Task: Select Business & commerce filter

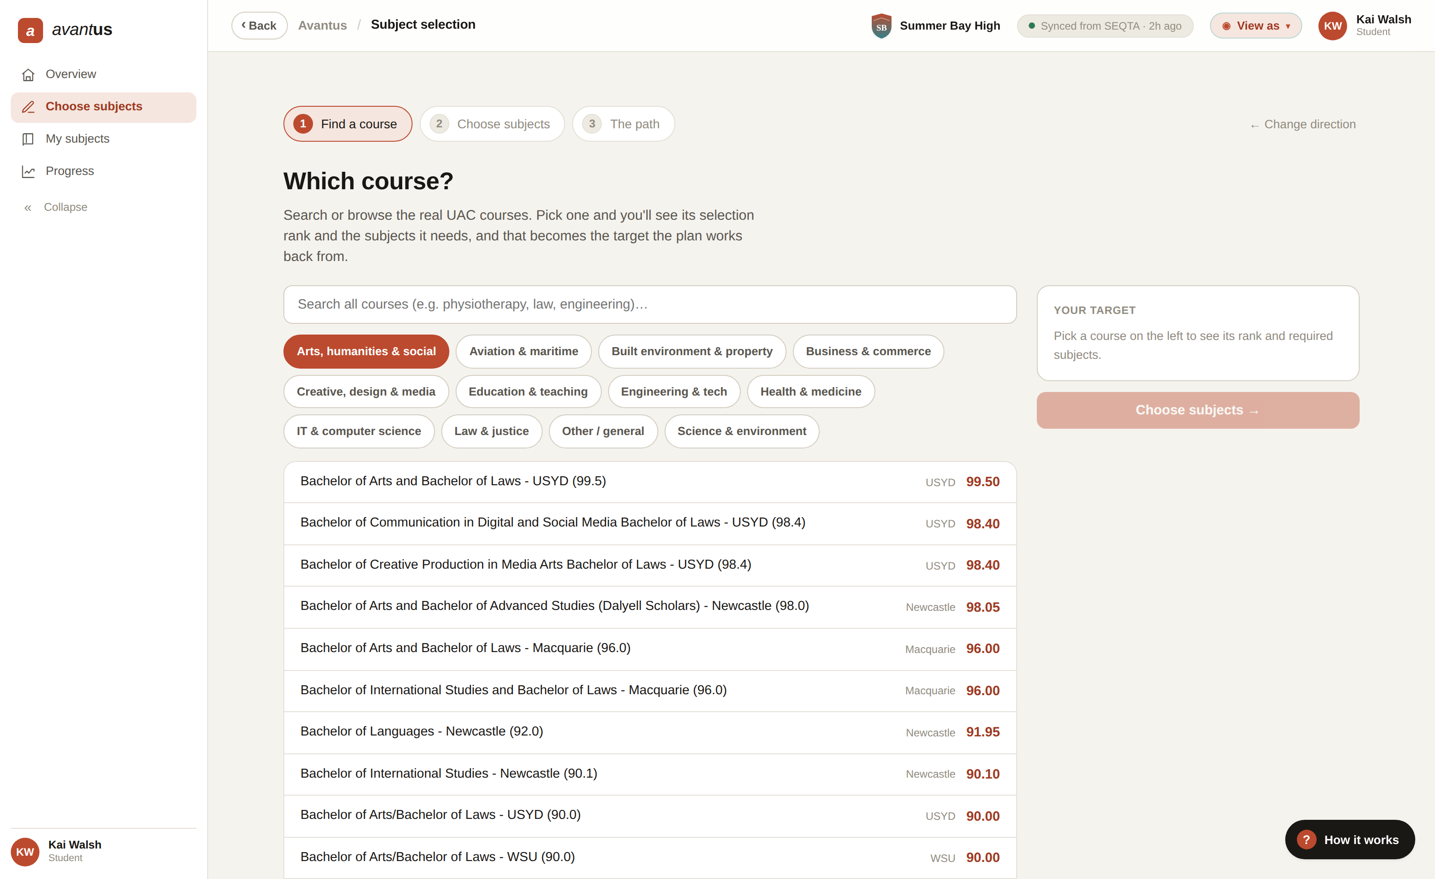Action: pyautogui.click(x=868, y=351)
